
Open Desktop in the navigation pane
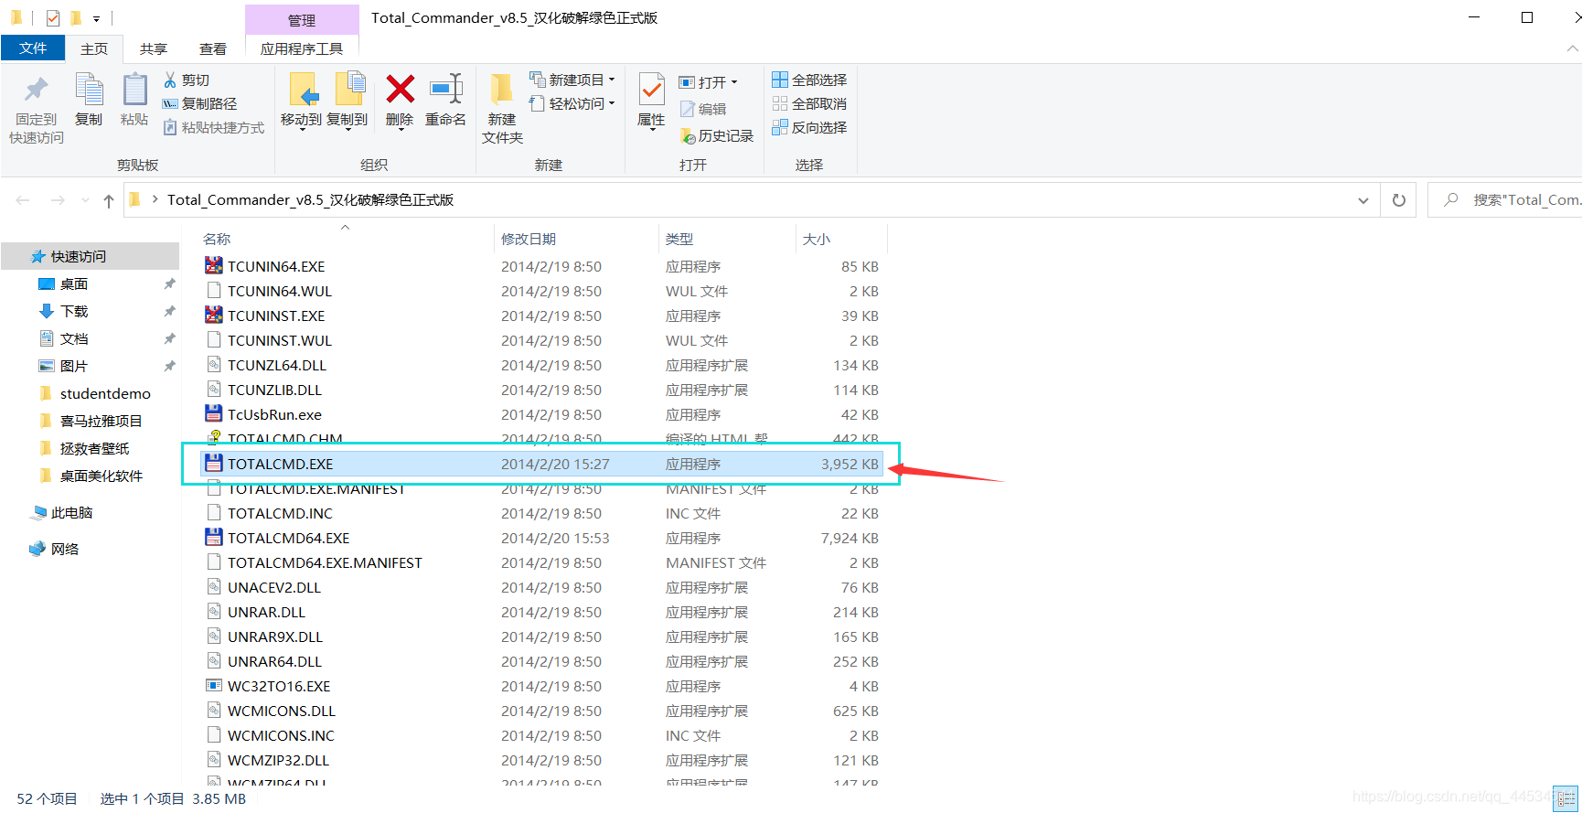(x=73, y=284)
